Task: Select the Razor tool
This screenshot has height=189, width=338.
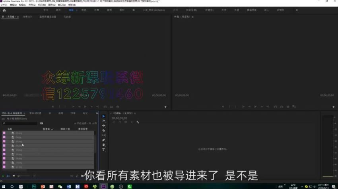Action: [104, 130]
